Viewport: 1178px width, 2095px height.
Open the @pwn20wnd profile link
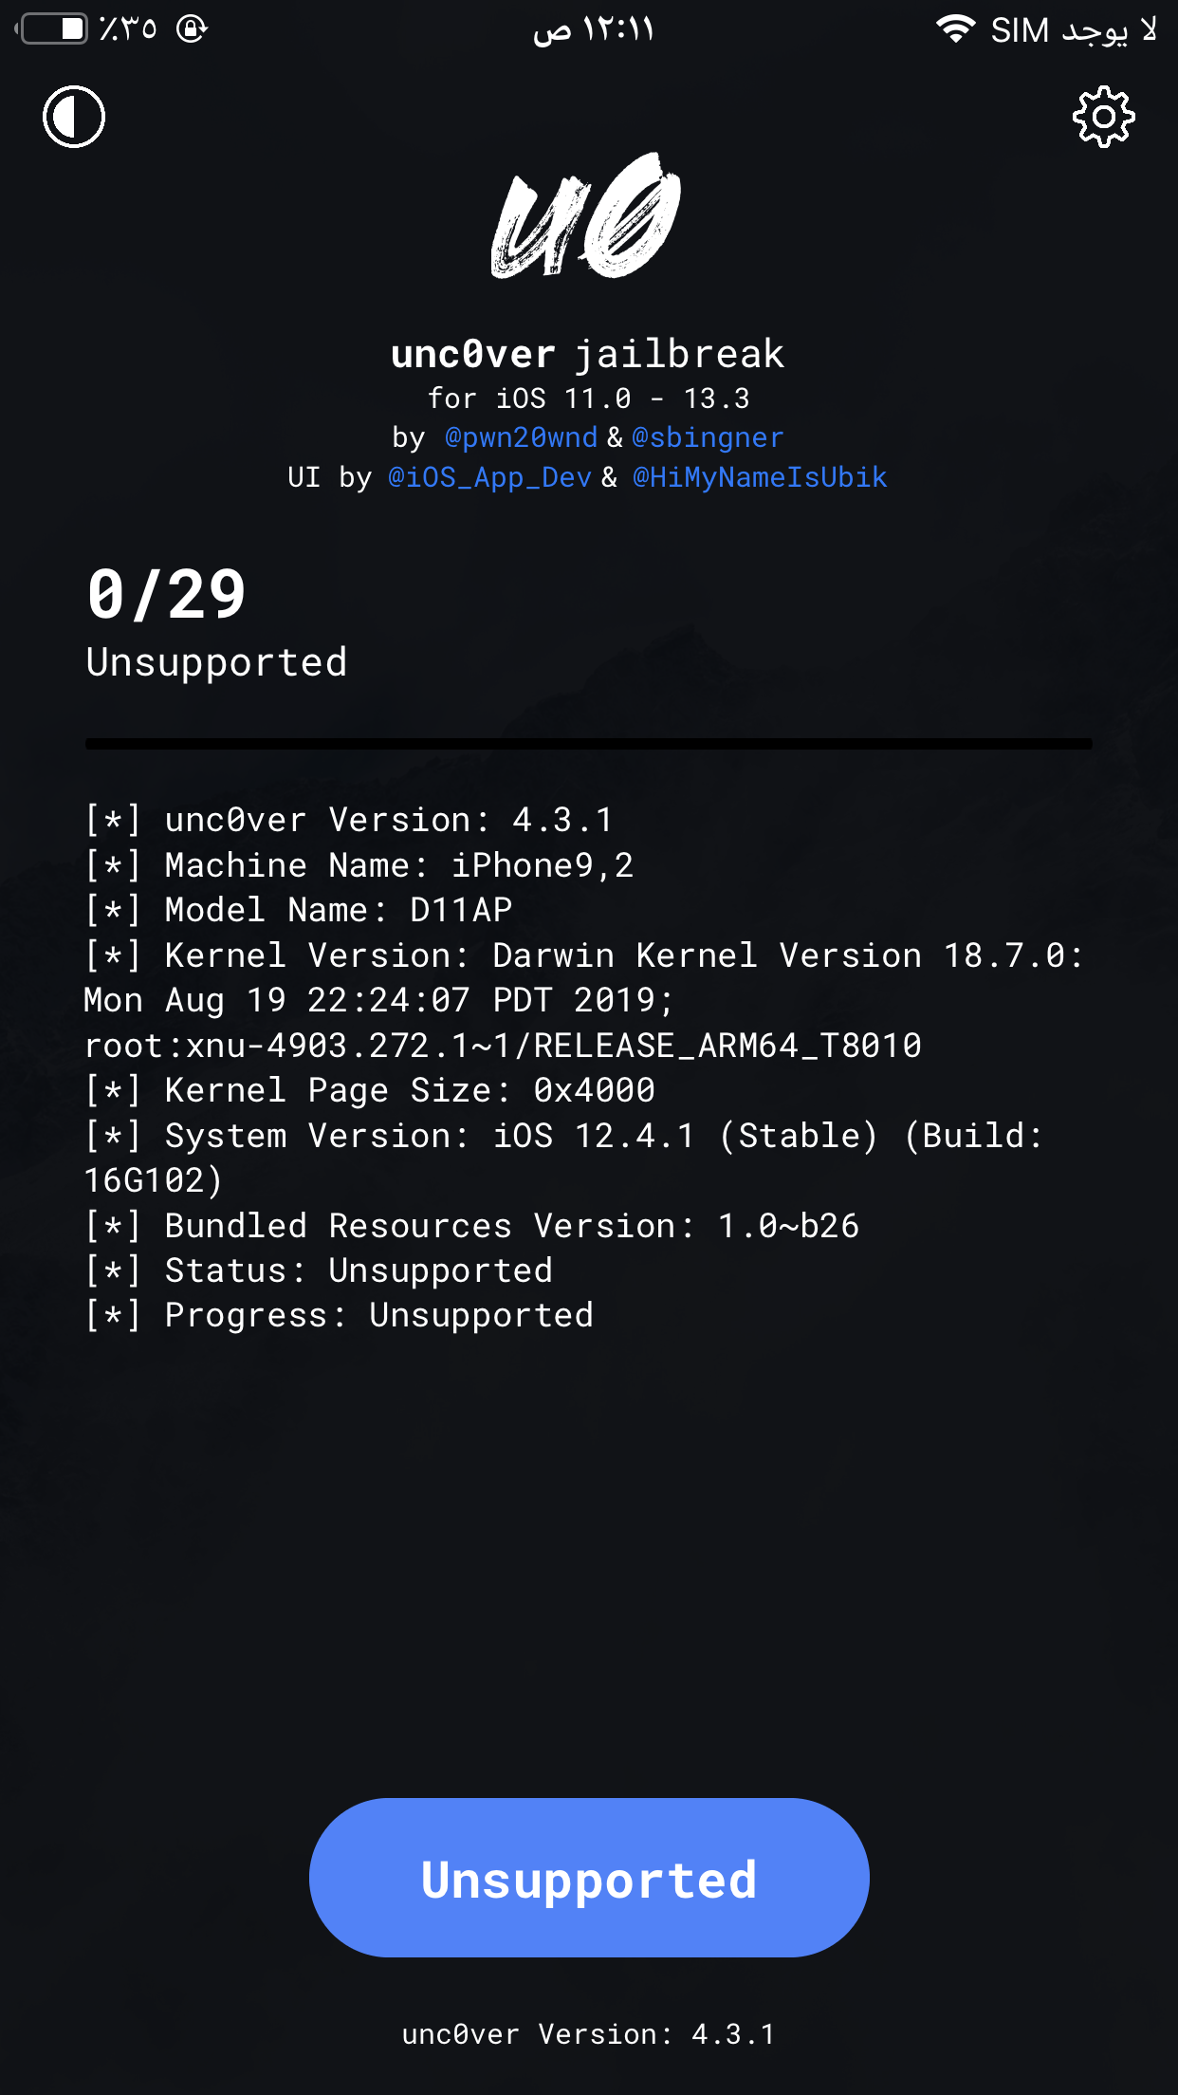(x=521, y=437)
